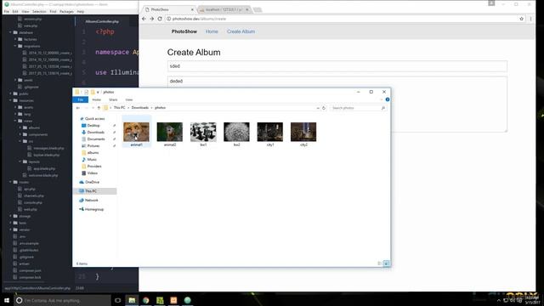The width and height of the screenshot is (544, 306).
Task: Open File Explorer help icon
Action: pos(388,99)
